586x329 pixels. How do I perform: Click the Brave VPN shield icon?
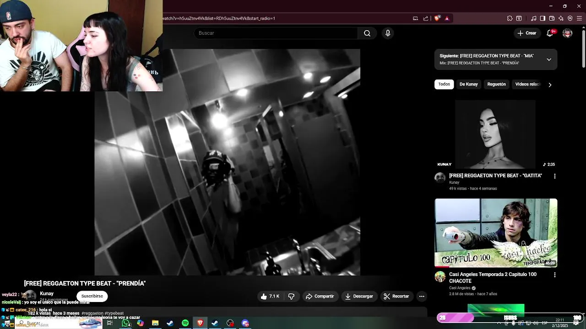tap(570, 18)
